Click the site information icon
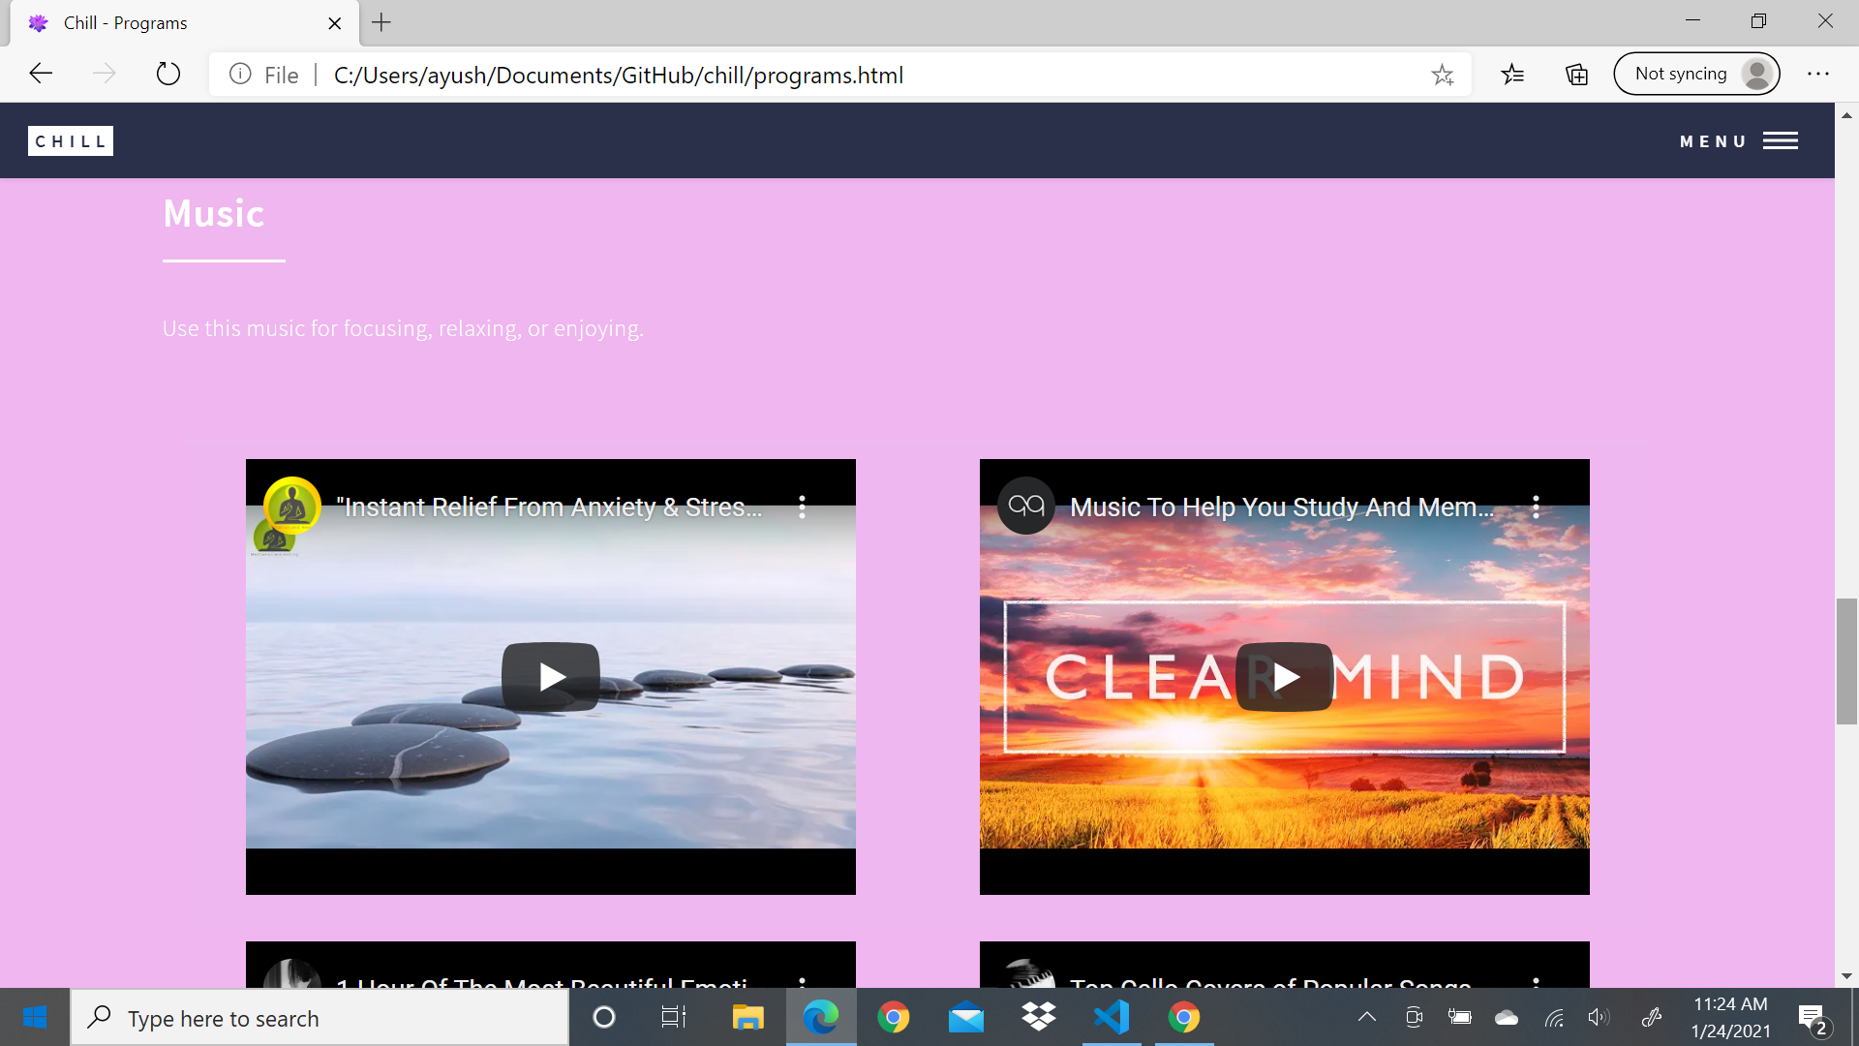The width and height of the screenshot is (1859, 1046). coord(240,75)
